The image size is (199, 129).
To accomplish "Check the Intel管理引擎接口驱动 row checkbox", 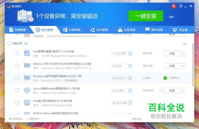I will pos(17,53).
